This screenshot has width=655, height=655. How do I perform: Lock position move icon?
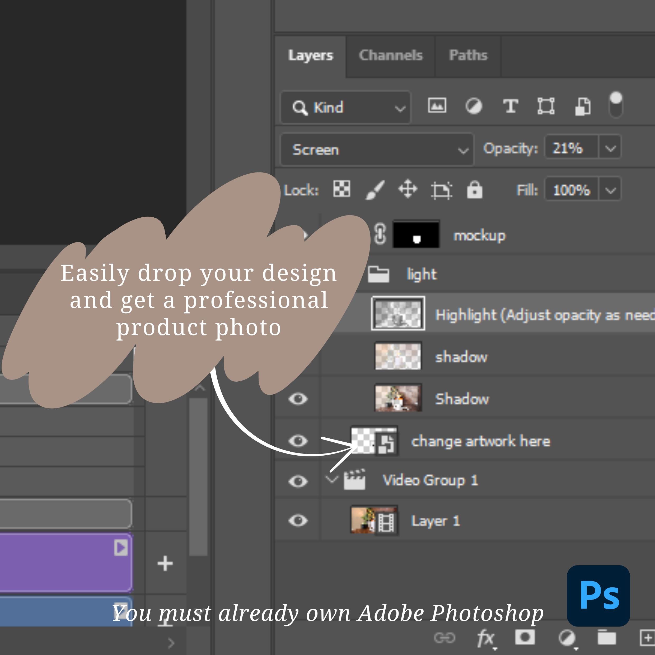[408, 189]
